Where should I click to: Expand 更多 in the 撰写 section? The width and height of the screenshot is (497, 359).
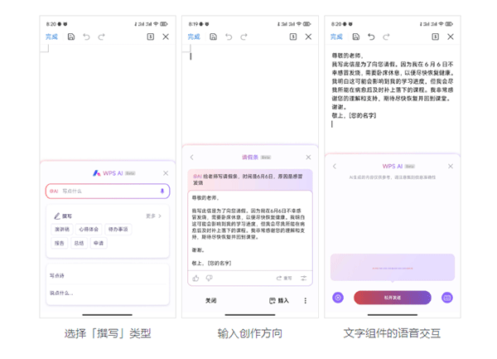point(153,216)
